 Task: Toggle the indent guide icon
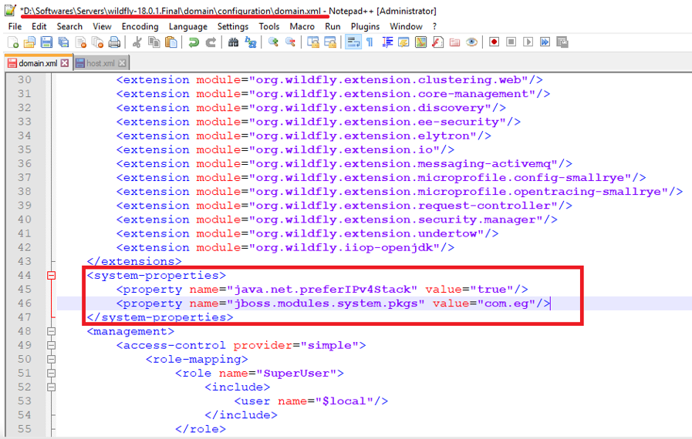(387, 42)
